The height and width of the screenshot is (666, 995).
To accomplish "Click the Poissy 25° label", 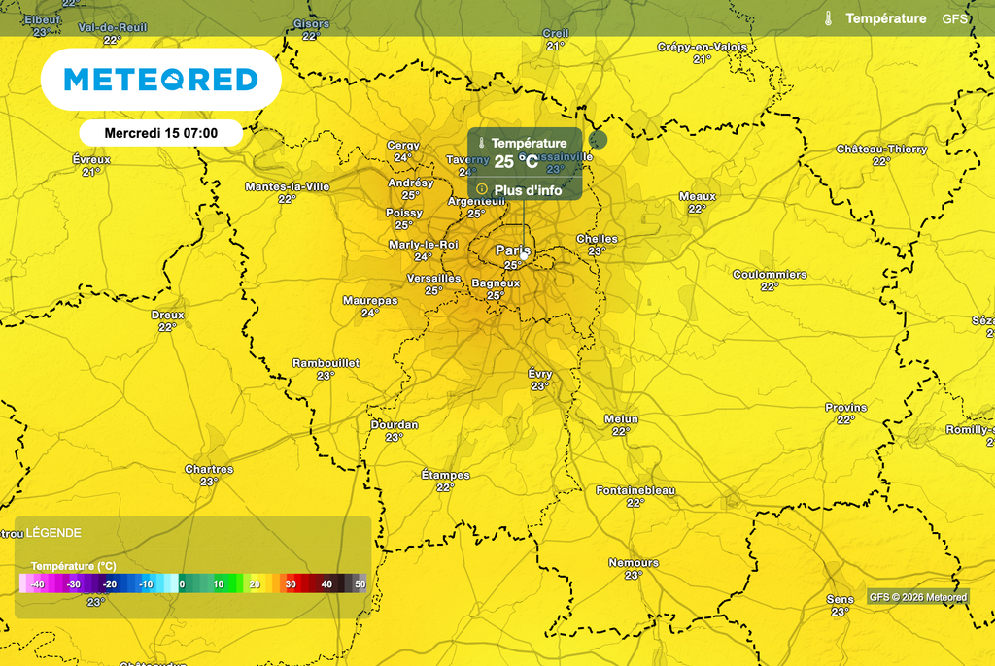I will (403, 218).
